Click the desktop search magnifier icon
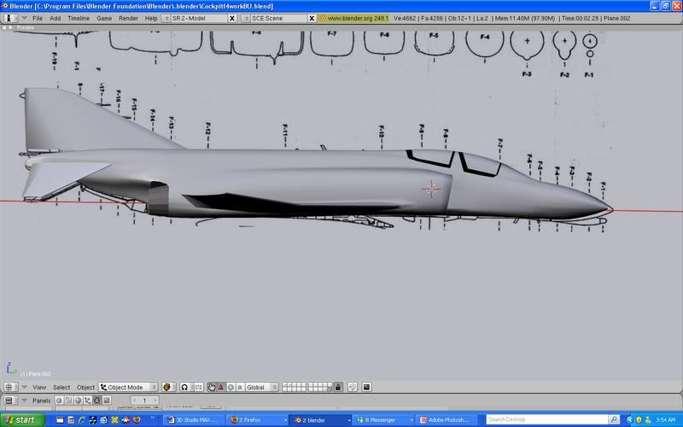This screenshot has width=683, height=427. (x=614, y=419)
